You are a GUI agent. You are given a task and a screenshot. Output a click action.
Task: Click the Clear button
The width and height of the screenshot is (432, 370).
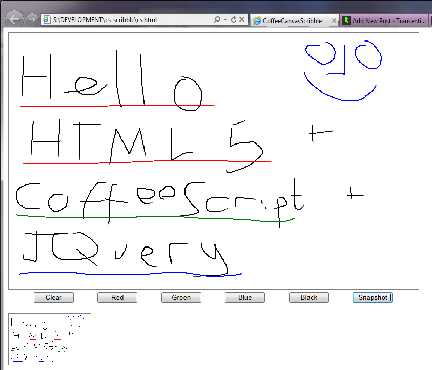[x=54, y=298]
